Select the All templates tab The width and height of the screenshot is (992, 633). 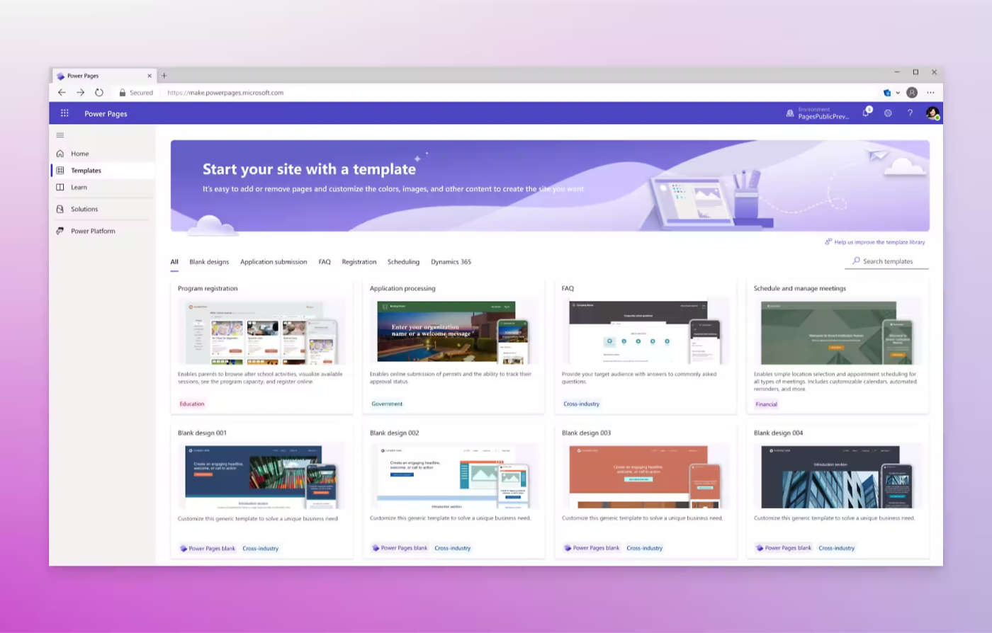pos(174,262)
